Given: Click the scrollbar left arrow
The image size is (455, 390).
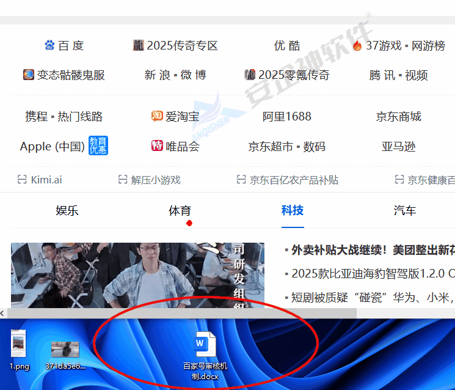Looking at the screenshot, I should tap(2, 313).
